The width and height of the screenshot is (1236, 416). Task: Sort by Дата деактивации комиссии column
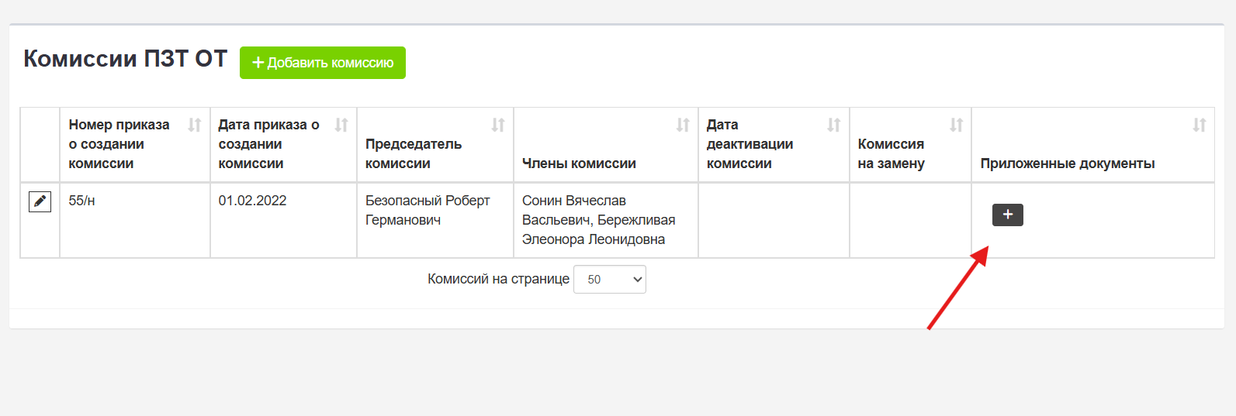833,125
